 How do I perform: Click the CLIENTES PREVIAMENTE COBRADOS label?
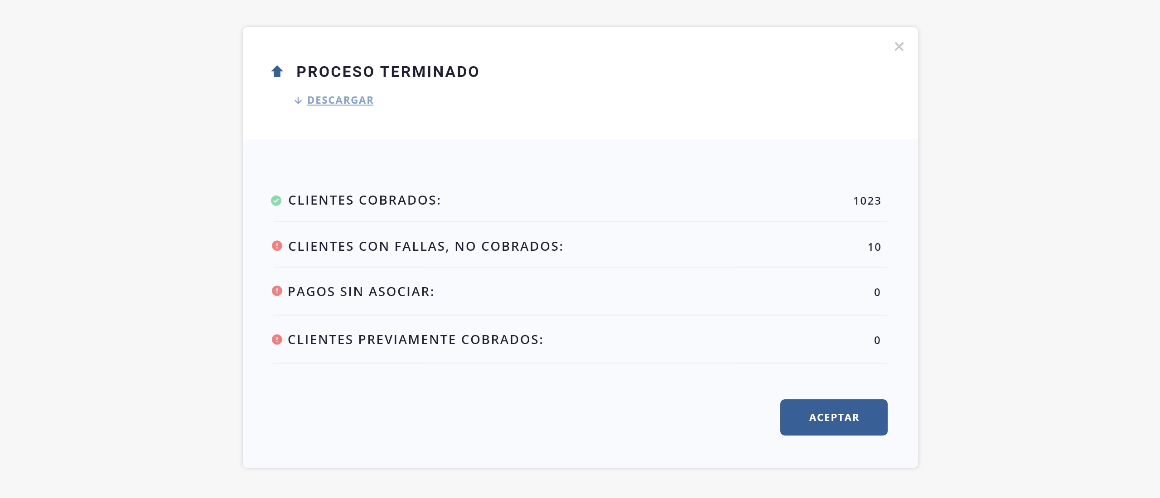(416, 340)
